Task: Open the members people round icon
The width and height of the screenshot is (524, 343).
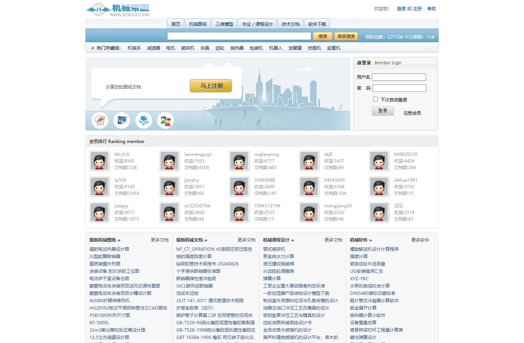Action: pos(166,120)
